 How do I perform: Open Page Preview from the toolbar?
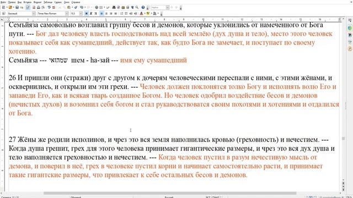[x=43, y=7]
